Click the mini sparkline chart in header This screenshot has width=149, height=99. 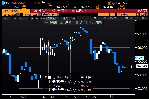(46, 3)
